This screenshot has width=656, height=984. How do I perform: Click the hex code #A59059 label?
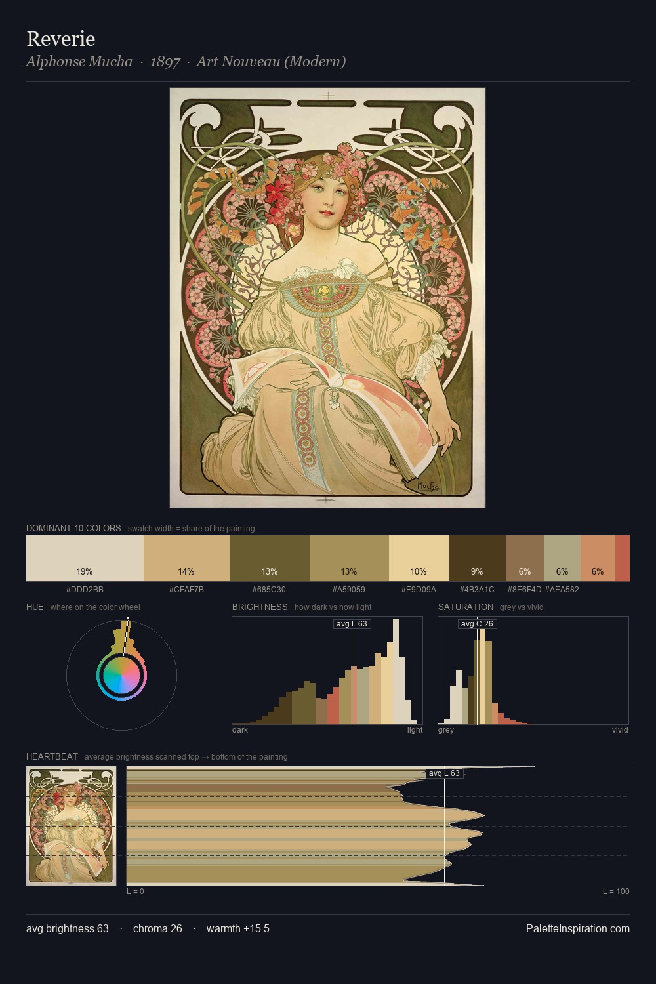click(349, 589)
